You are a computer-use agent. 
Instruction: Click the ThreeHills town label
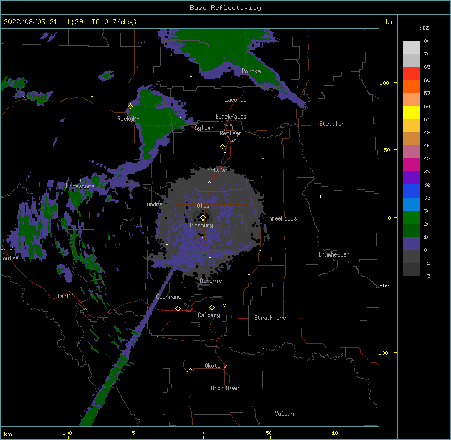pos(281,218)
